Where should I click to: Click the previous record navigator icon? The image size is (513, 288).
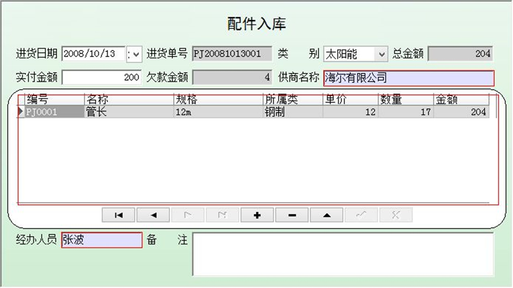tap(153, 215)
